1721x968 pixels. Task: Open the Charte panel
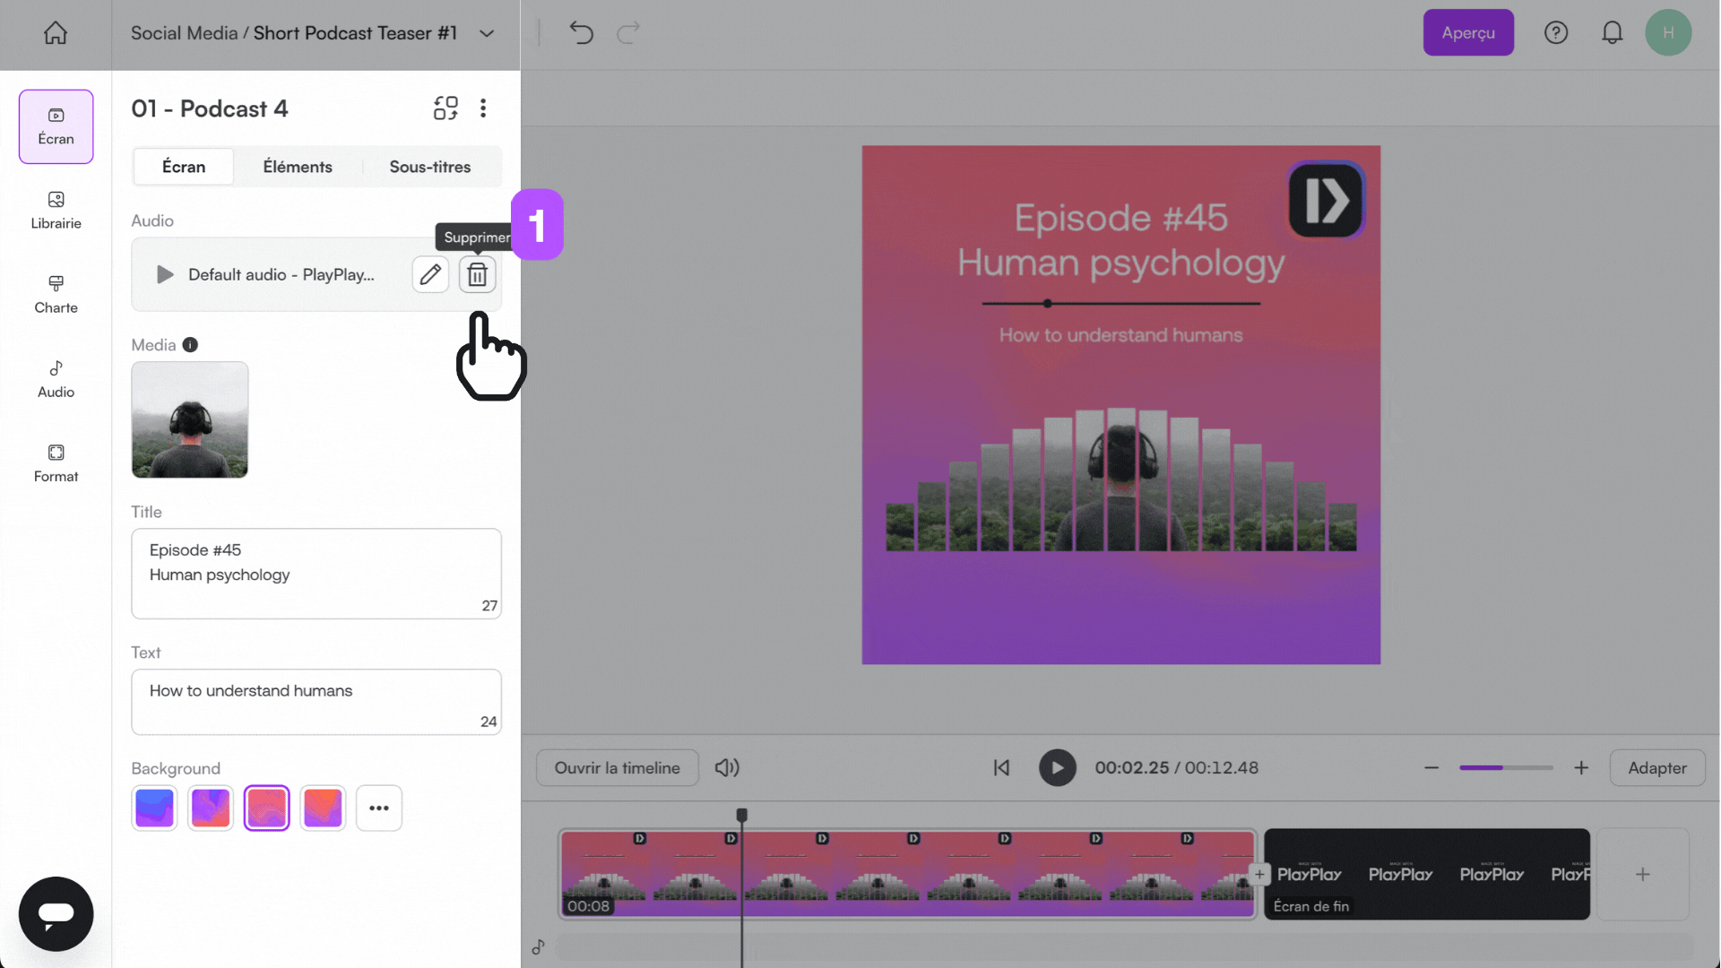coord(55,294)
